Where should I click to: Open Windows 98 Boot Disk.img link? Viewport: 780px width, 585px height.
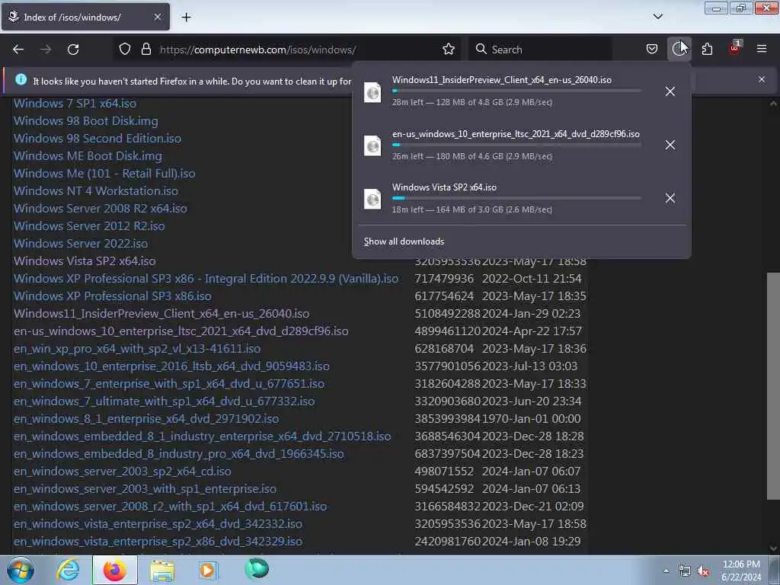coord(85,121)
